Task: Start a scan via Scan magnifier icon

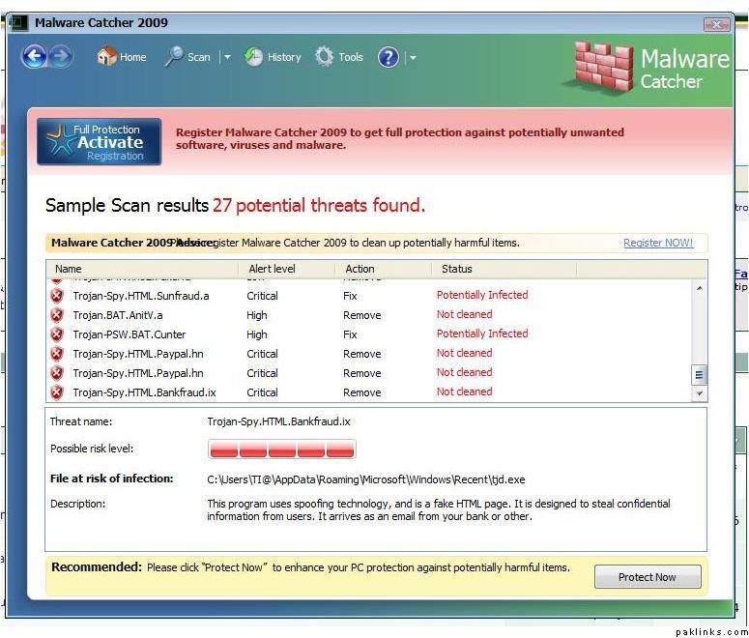Action: point(175,57)
